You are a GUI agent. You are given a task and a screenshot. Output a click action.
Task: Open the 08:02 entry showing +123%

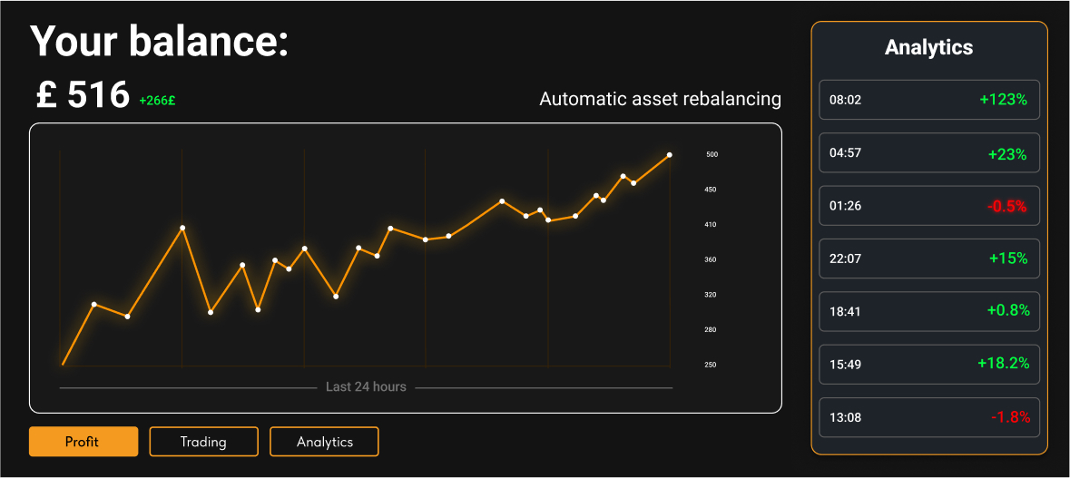pos(928,100)
